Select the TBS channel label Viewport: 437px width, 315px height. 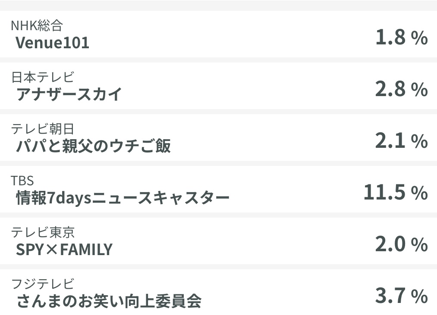coord(22,181)
